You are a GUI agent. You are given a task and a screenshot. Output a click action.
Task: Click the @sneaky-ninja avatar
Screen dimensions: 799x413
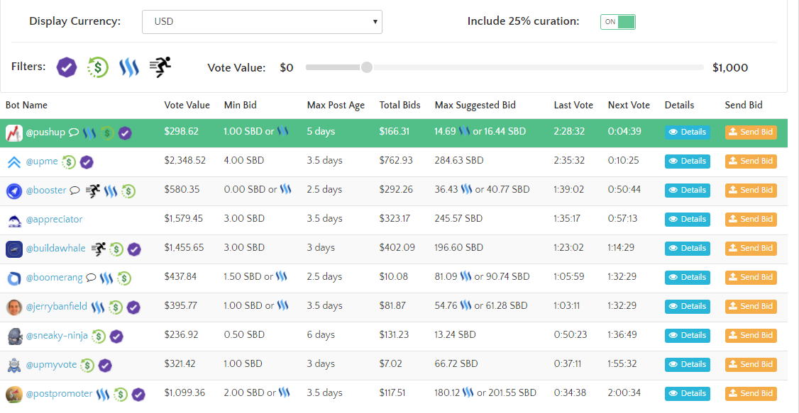click(14, 336)
